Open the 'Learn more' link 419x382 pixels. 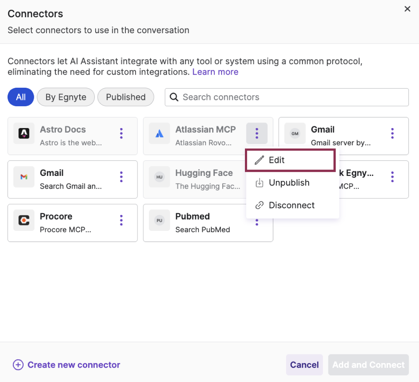[215, 72]
